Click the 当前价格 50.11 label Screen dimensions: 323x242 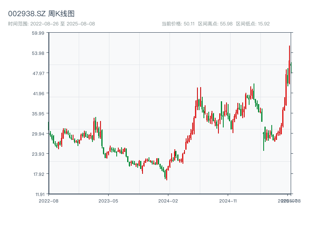click(x=178, y=24)
